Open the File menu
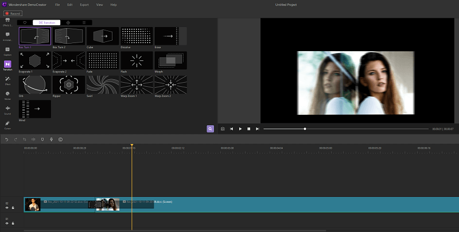459x232 pixels. (x=57, y=5)
